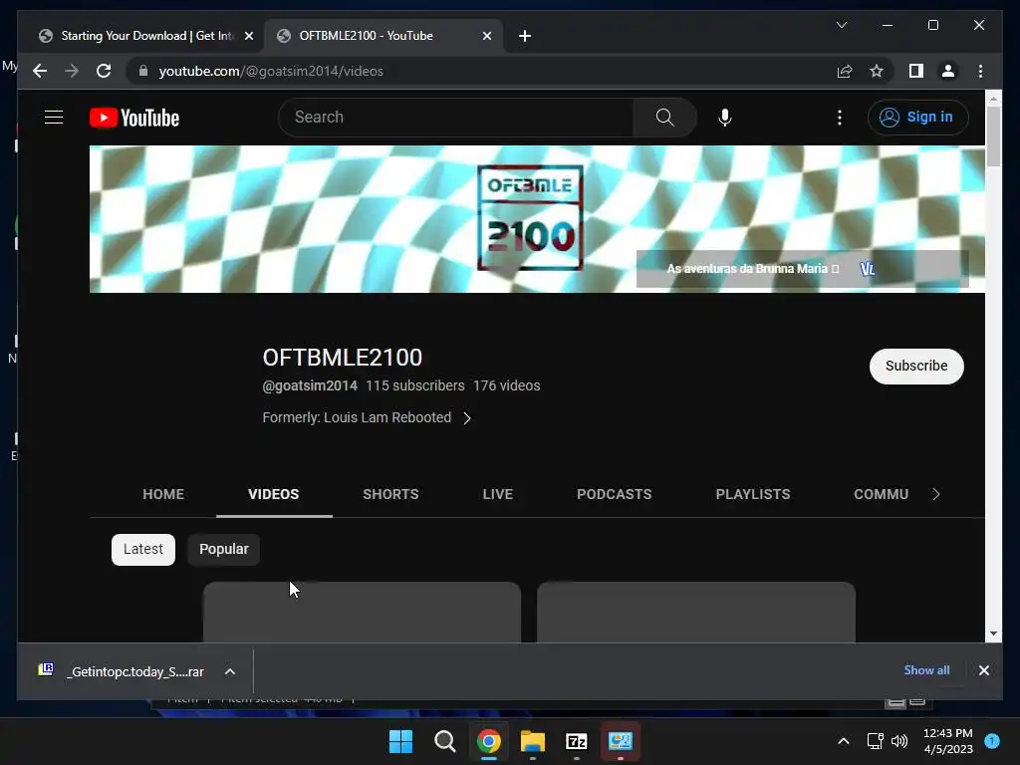Open the clock and calendar flyout
This screenshot has height=765, width=1020.
(948, 741)
